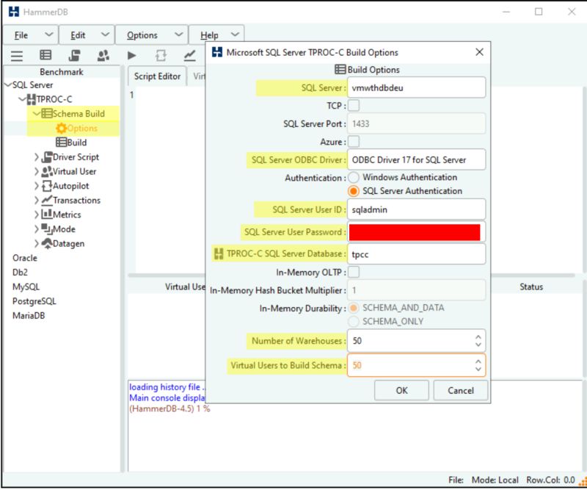Select MySQL in the Benchmark tree
Screen dimensions: 587x490
click(26, 287)
